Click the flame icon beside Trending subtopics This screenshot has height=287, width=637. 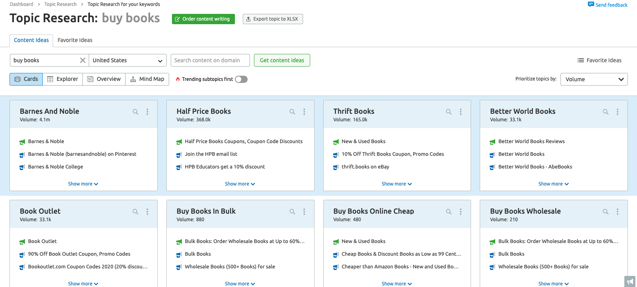[178, 79]
